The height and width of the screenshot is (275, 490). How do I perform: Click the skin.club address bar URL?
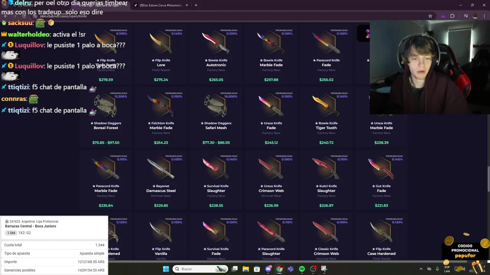tap(64, 16)
